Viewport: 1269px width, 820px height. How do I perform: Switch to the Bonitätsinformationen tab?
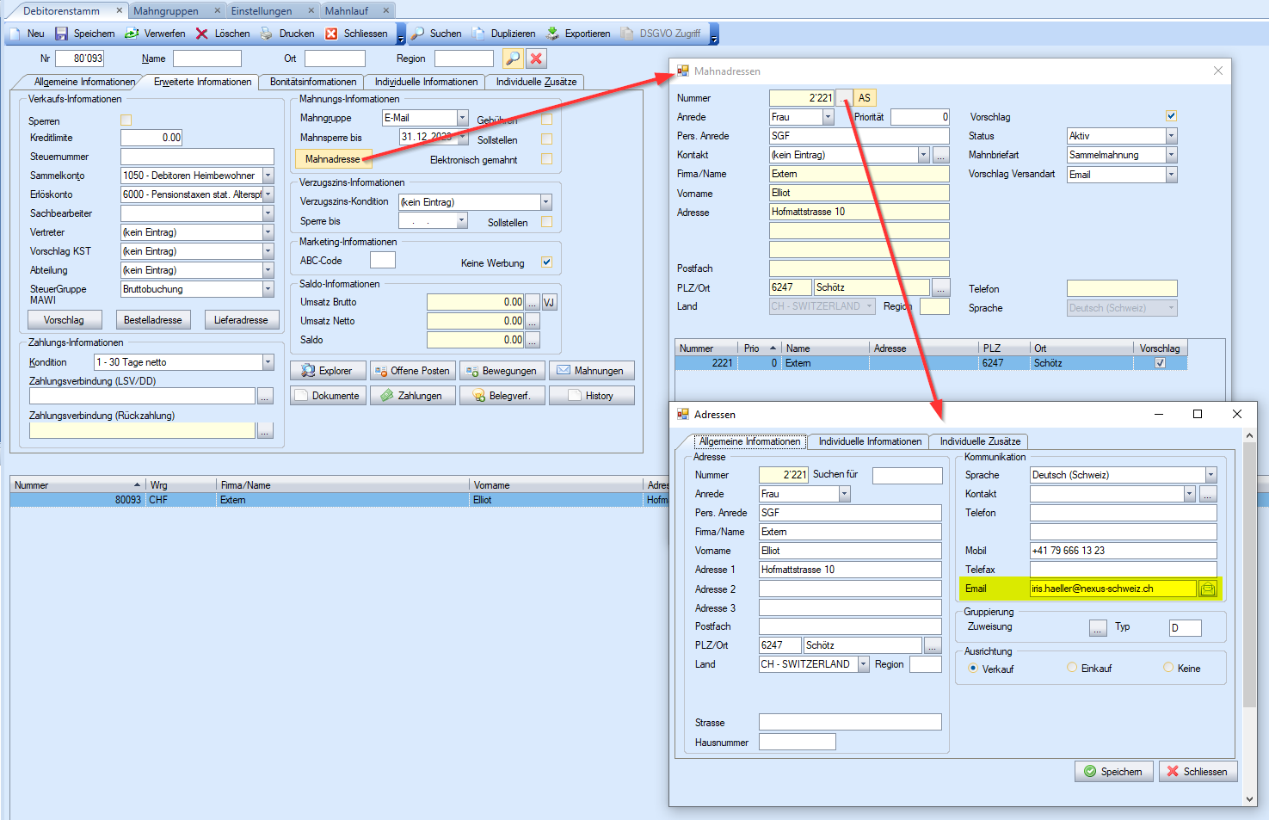(x=312, y=82)
